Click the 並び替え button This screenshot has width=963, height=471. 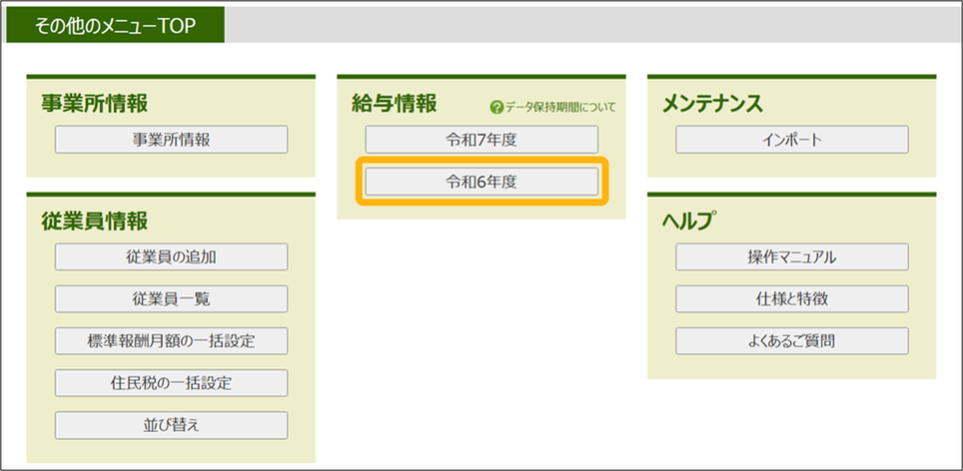pyautogui.click(x=171, y=424)
